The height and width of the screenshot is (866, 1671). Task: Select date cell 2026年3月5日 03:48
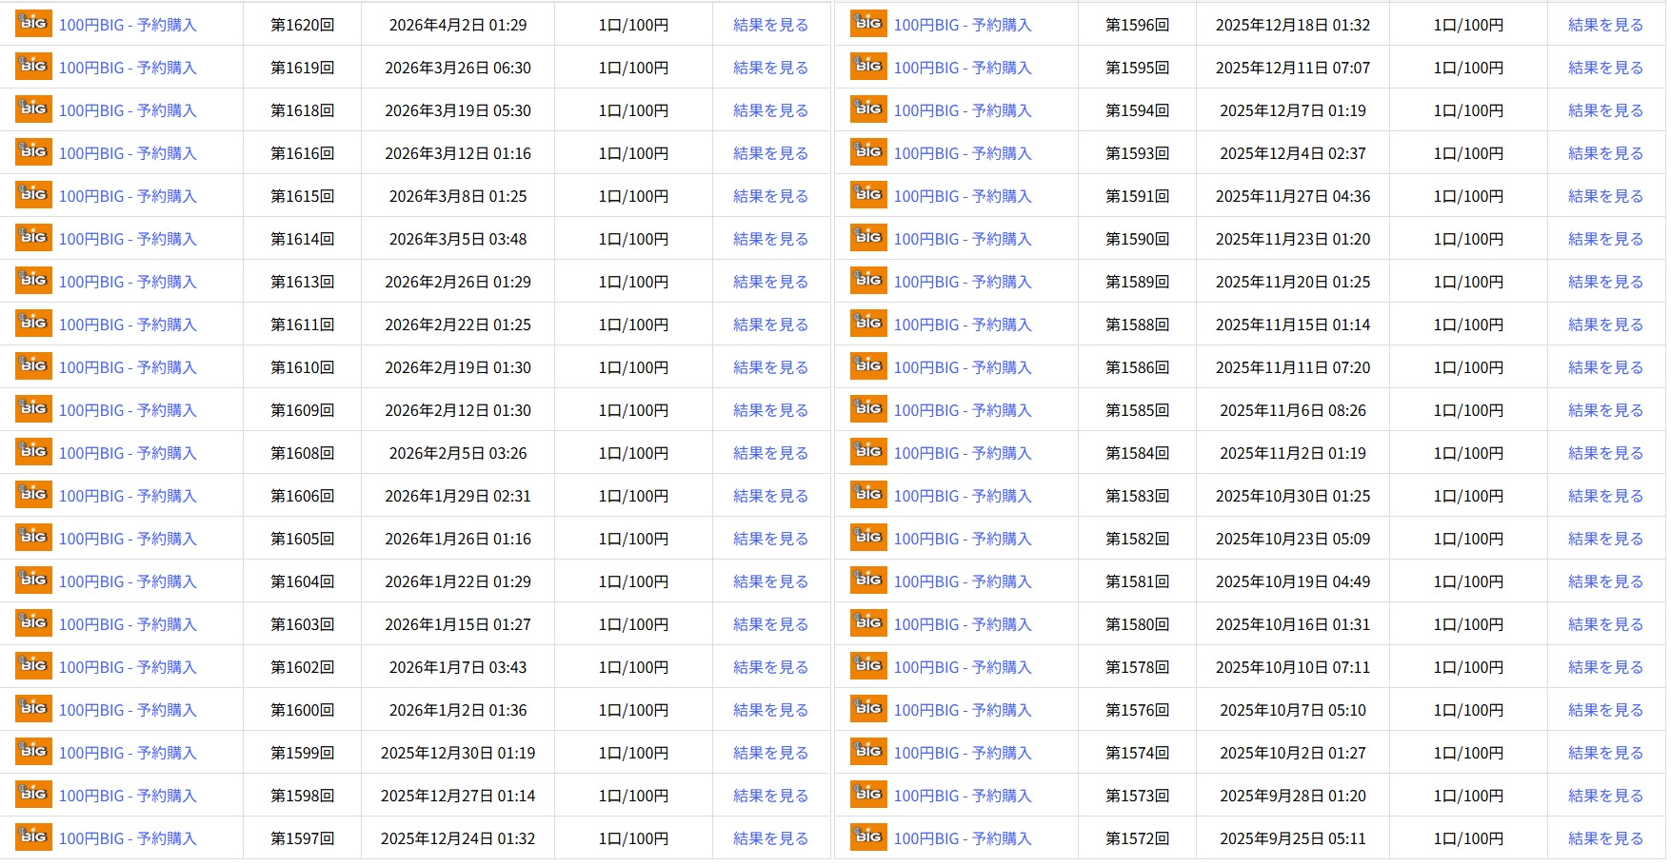pyautogui.click(x=458, y=239)
